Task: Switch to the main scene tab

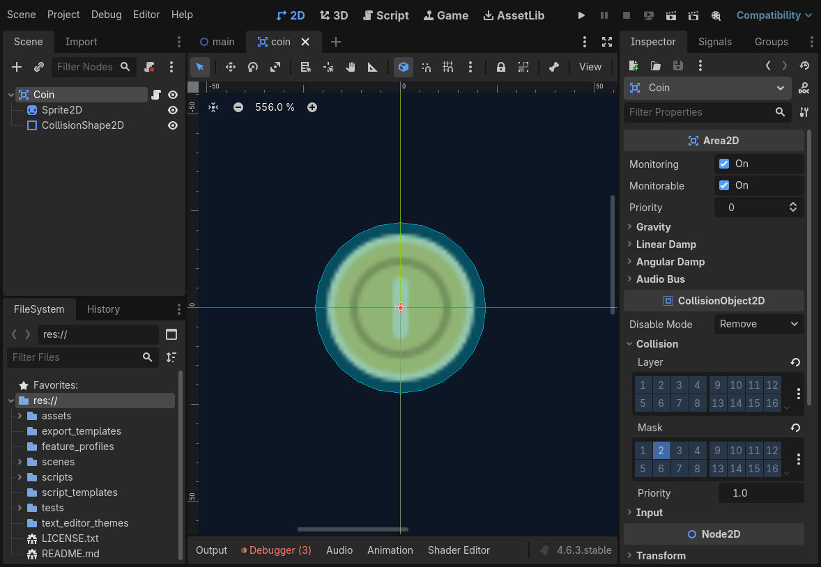Action: tap(217, 42)
